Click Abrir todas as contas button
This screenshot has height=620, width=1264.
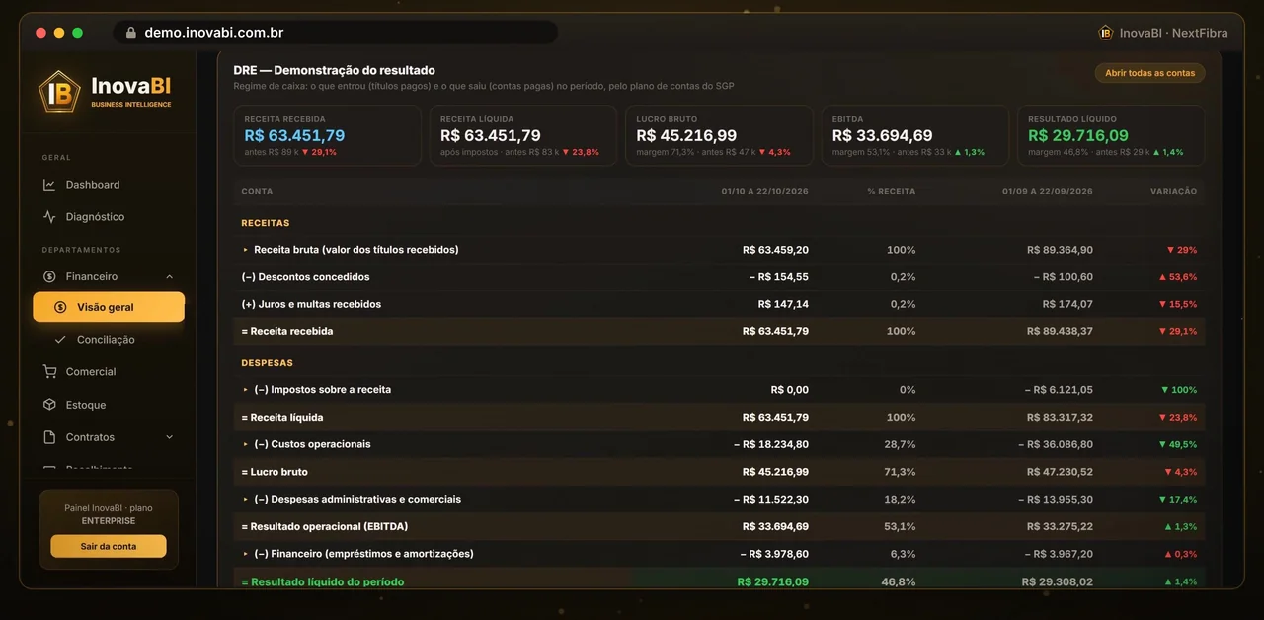1149,73
